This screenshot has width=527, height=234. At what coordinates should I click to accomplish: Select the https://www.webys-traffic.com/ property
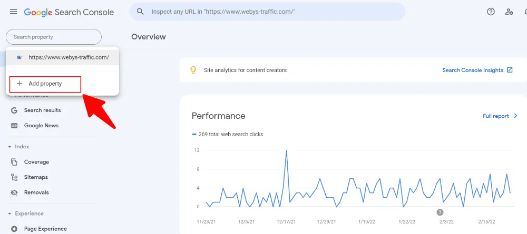(63, 57)
